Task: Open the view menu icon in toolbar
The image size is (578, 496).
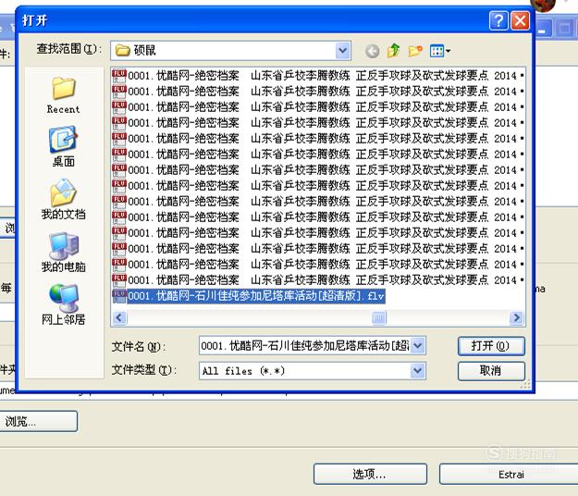Action: pos(440,51)
